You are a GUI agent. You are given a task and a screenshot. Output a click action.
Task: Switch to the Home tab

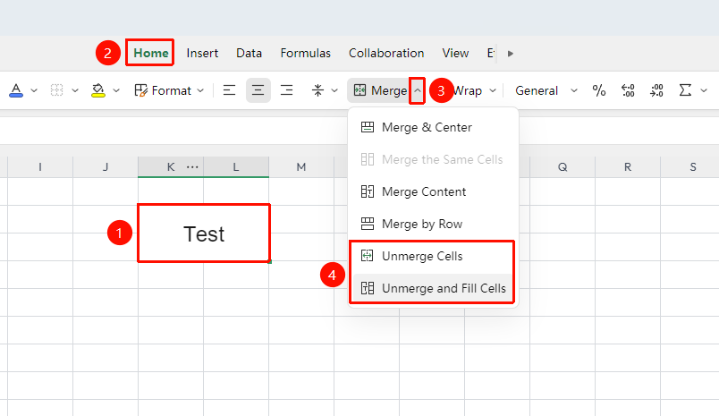coord(150,53)
